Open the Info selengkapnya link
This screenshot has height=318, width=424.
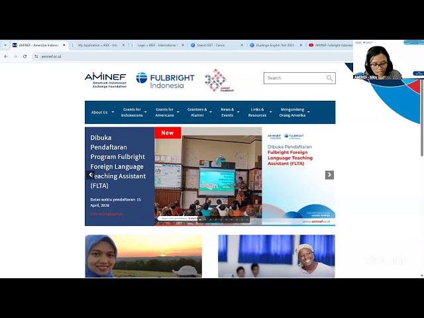tap(107, 214)
